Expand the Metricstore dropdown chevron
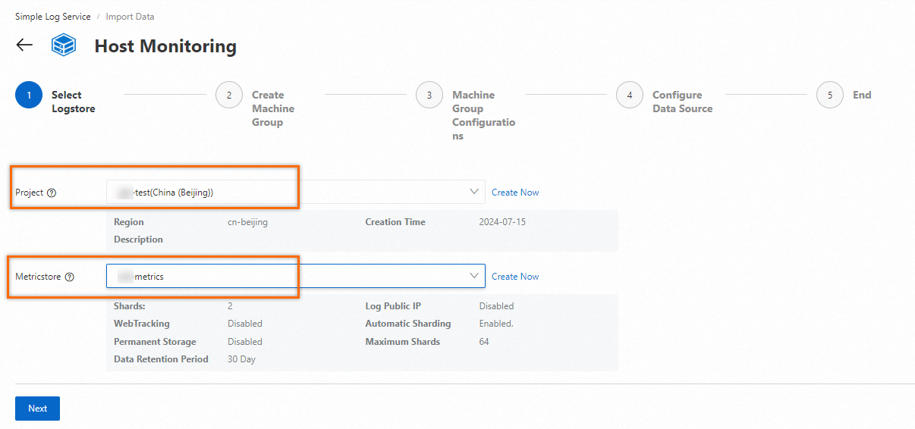 [475, 276]
